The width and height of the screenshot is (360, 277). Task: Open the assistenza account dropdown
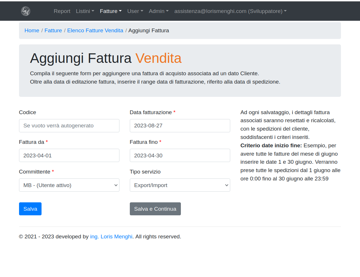point(230,11)
